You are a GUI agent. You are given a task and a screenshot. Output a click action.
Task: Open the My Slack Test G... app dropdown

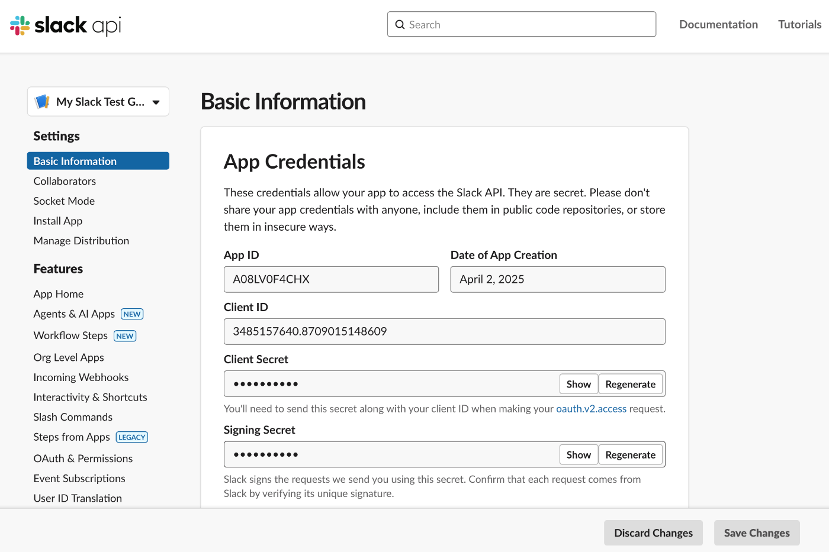pos(98,102)
